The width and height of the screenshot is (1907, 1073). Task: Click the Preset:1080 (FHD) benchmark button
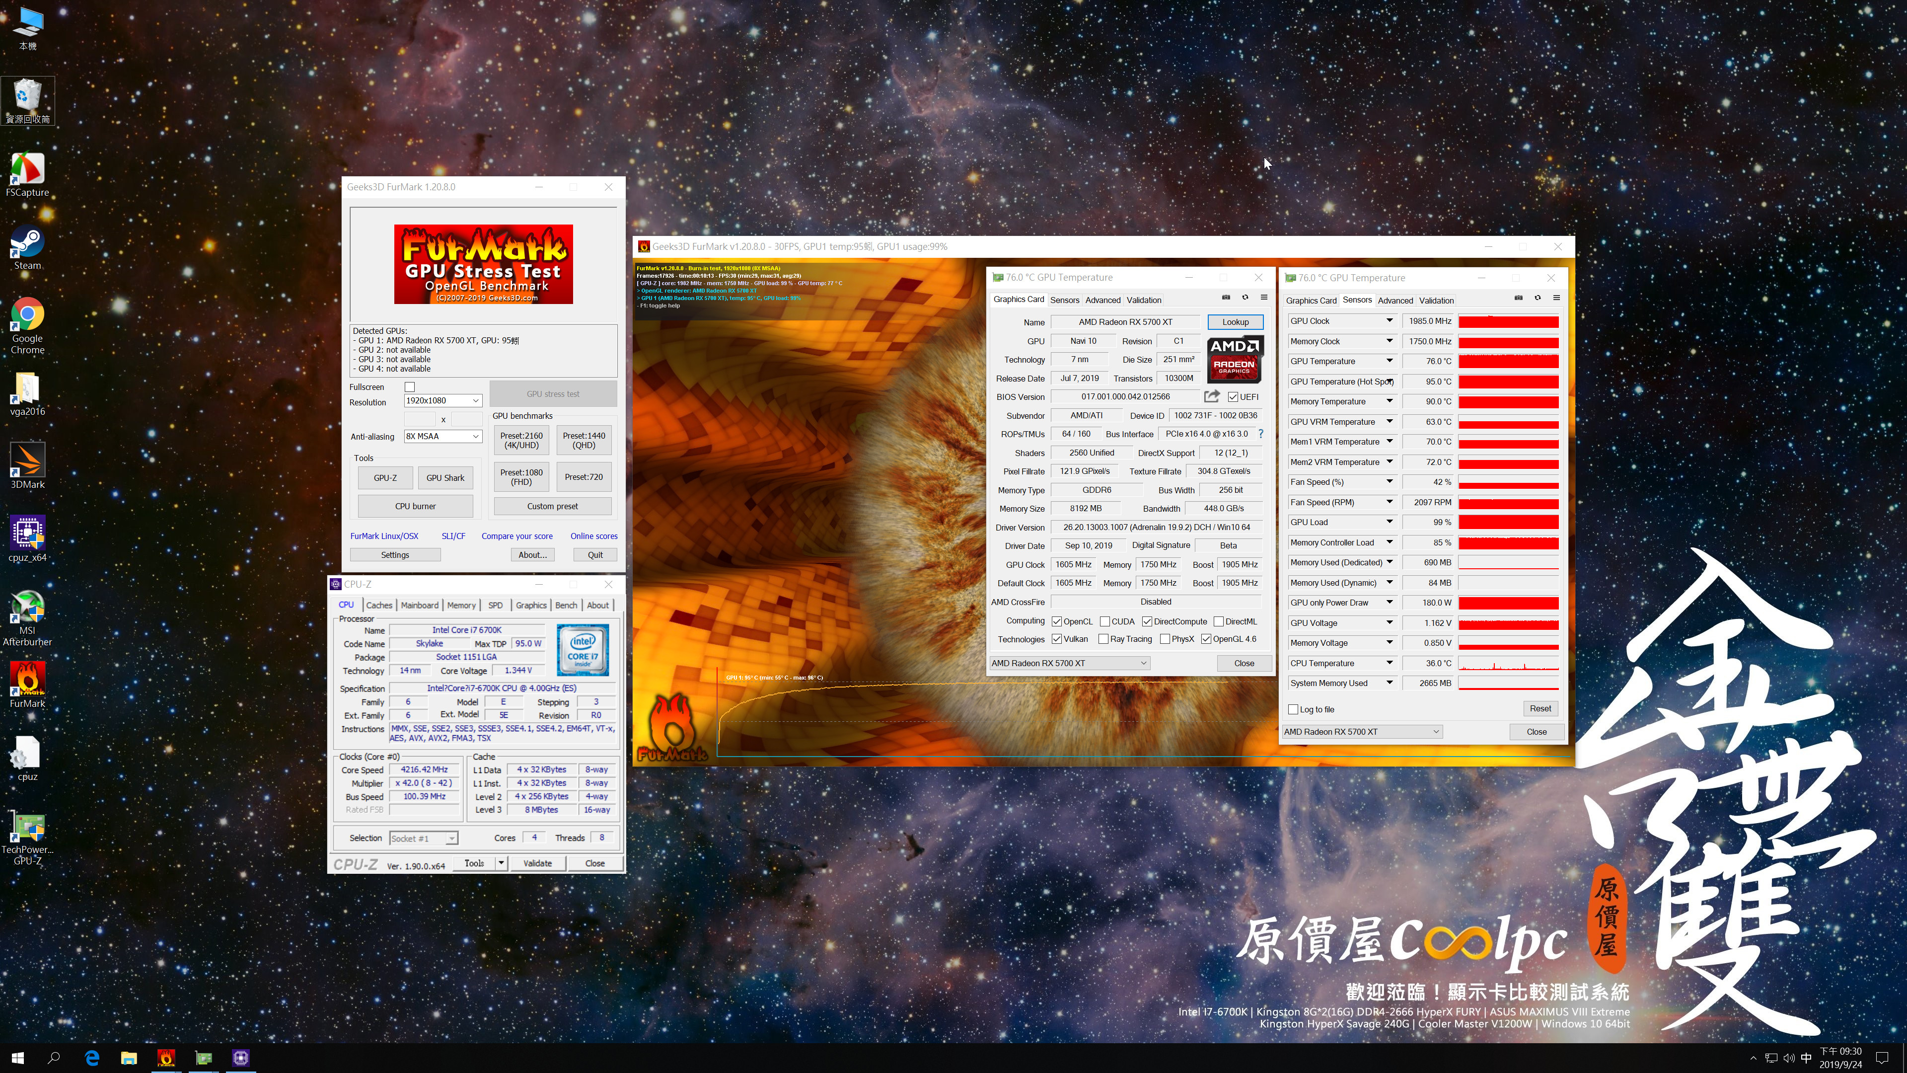(x=521, y=477)
